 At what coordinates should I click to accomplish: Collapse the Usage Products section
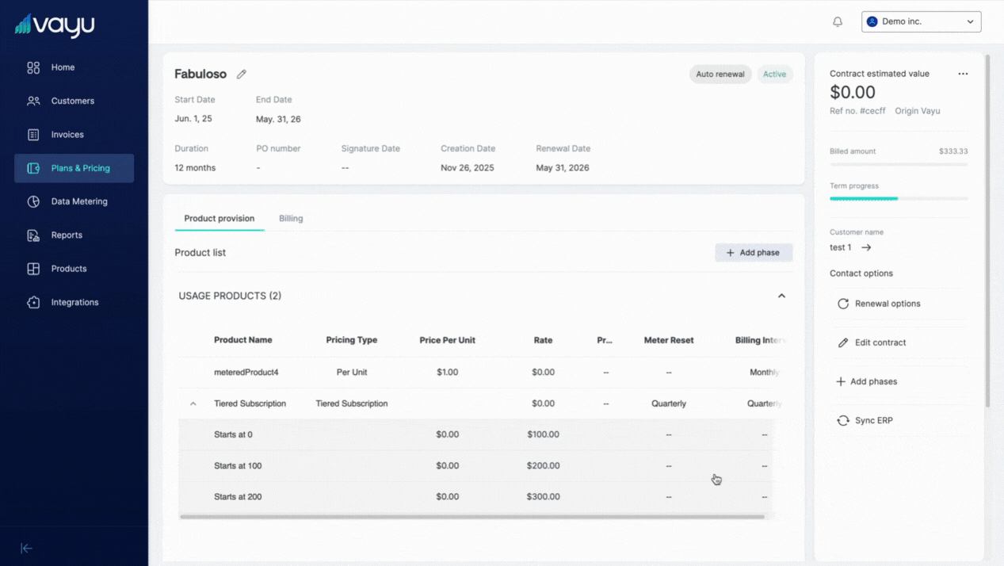coord(781,296)
